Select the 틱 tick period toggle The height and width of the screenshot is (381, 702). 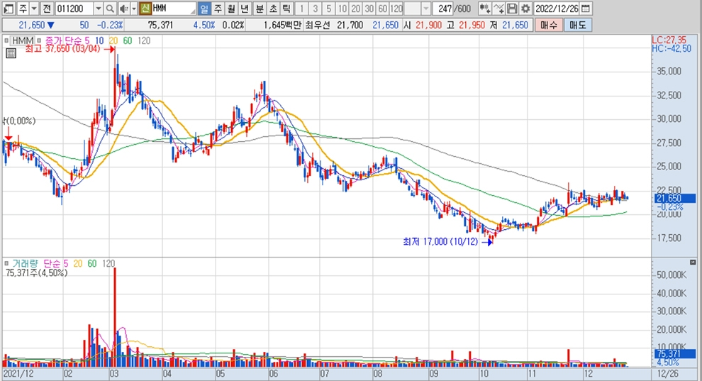click(286, 8)
